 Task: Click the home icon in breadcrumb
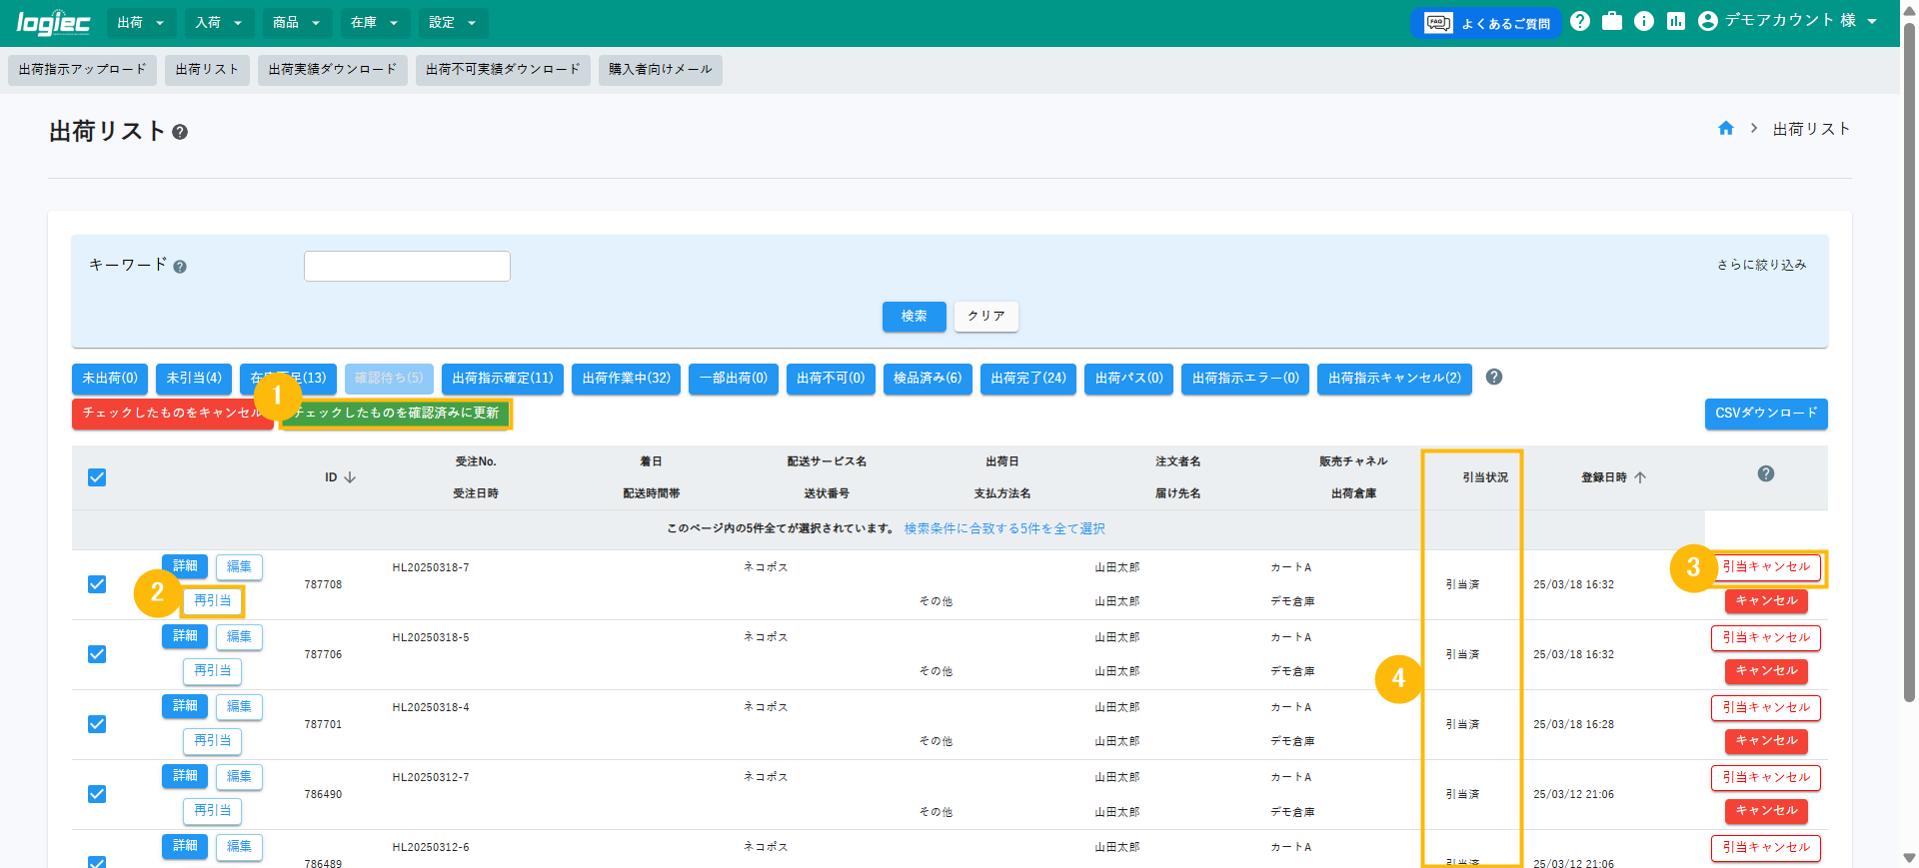click(1726, 129)
